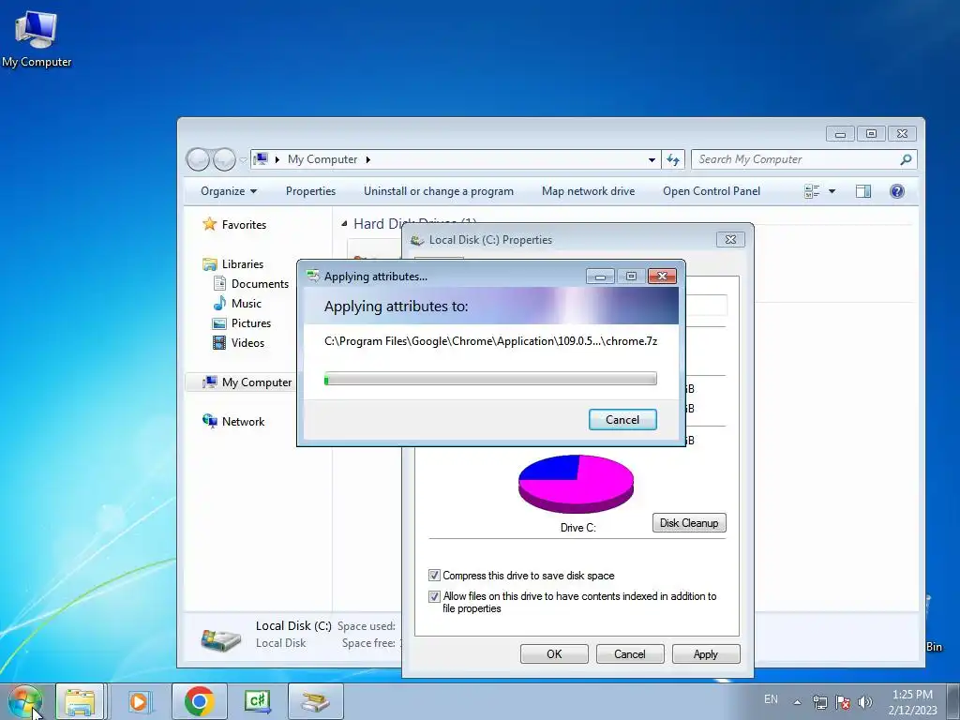Screen dimensions: 960x720
Task: Click the attributes progress bar
Action: [490, 379]
